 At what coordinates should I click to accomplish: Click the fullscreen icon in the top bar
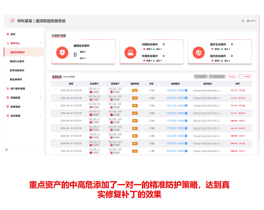coord(243,21)
